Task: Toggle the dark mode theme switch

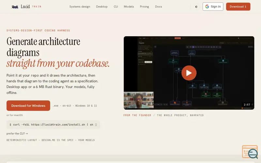Action: 196,7
